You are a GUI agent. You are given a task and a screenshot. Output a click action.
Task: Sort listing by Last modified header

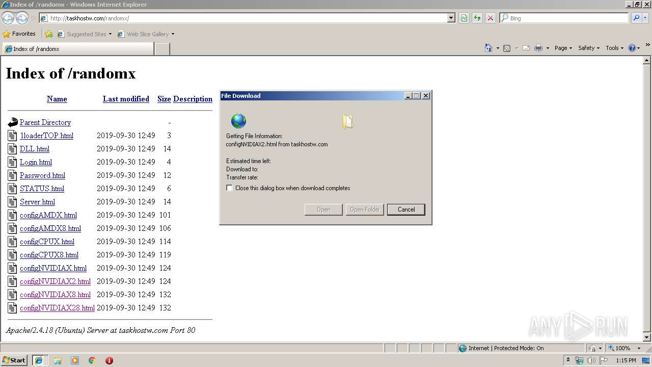point(126,99)
